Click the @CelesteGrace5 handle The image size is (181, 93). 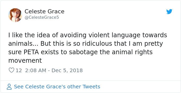point(42,17)
